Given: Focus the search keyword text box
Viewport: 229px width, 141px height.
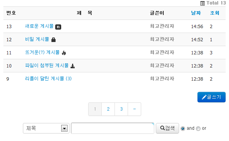Looking at the screenshot, I should tap(113, 128).
